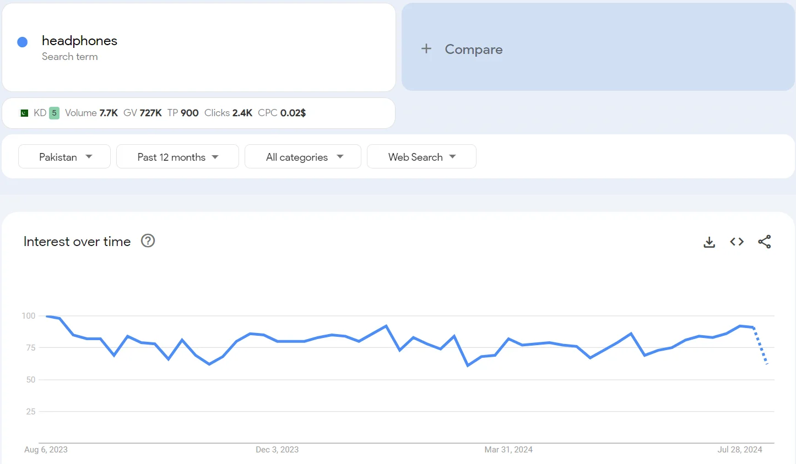Expand the Past 12 months selector
Viewport: 796px width, 464px height.
pos(177,156)
